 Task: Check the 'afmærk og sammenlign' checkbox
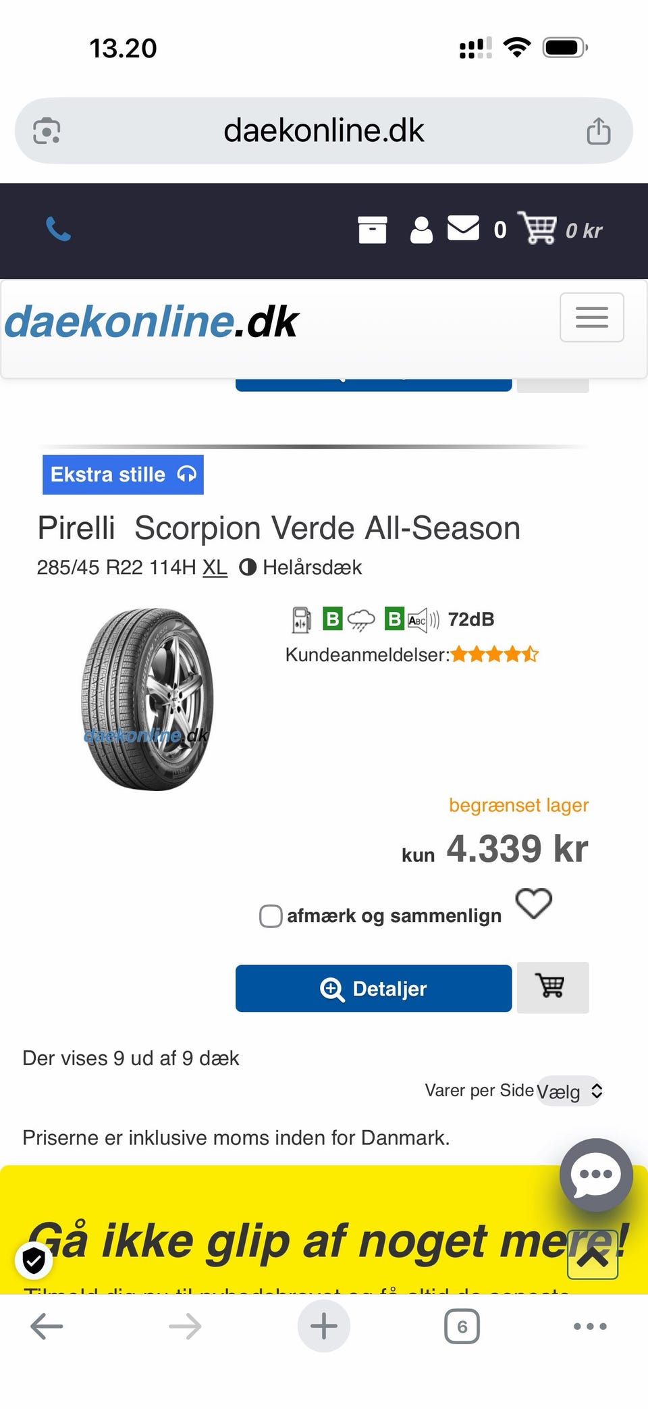click(x=271, y=916)
